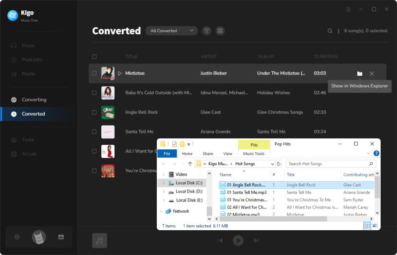Show Mistletoe in Windows Explorer folder icon
This screenshot has height=255, width=397.
(359, 74)
